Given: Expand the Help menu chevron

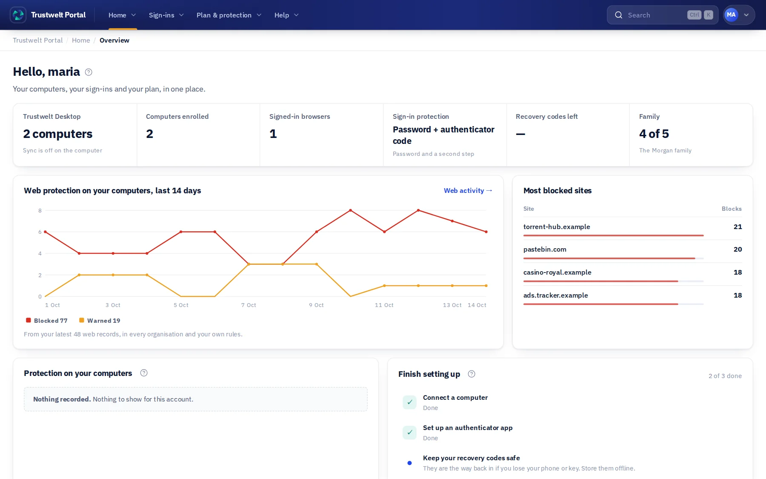Looking at the screenshot, I should [x=296, y=15].
